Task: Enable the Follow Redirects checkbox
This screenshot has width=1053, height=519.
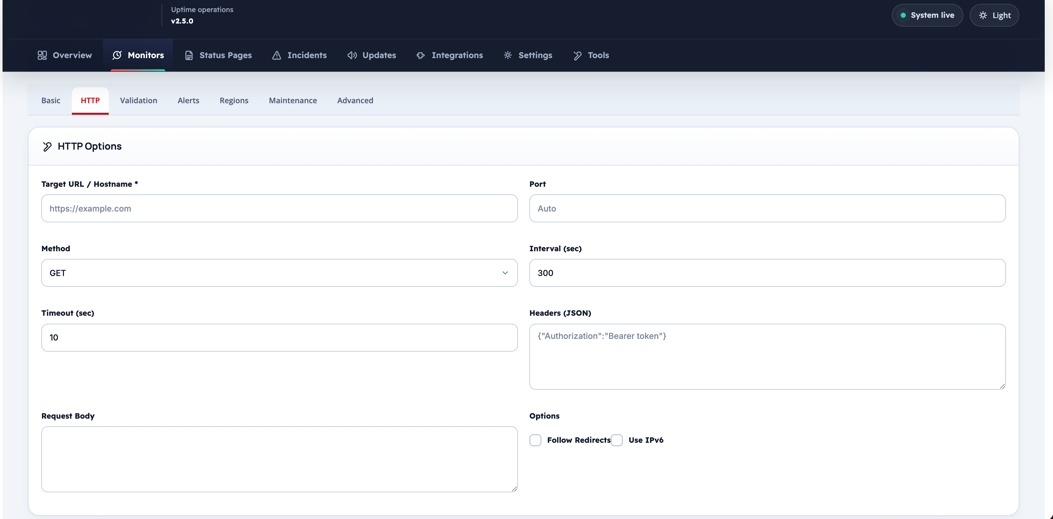Action: pyautogui.click(x=535, y=440)
